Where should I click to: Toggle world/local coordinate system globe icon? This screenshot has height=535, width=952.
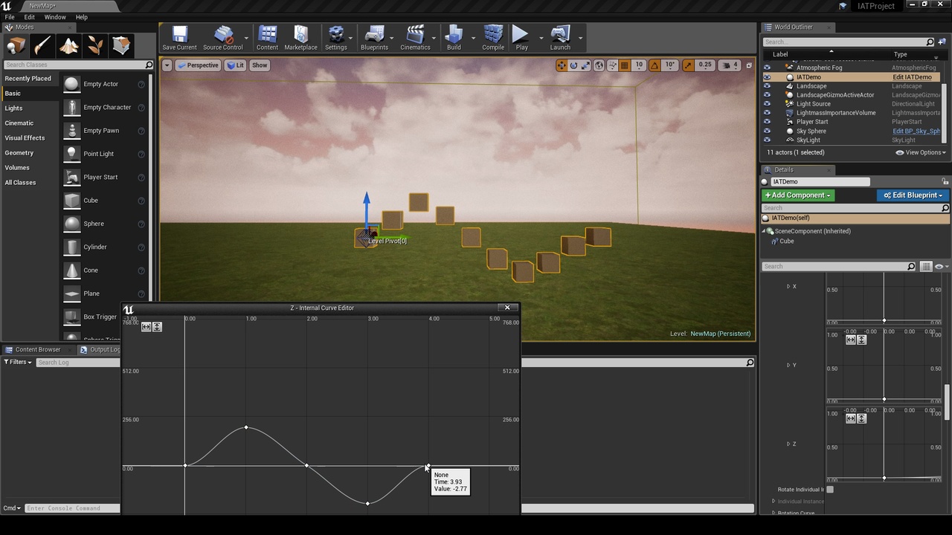click(x=599, y=65)
